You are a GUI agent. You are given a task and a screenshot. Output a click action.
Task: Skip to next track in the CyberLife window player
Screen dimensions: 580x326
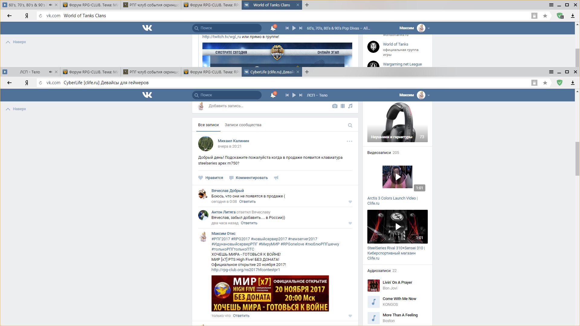point(301,95)
